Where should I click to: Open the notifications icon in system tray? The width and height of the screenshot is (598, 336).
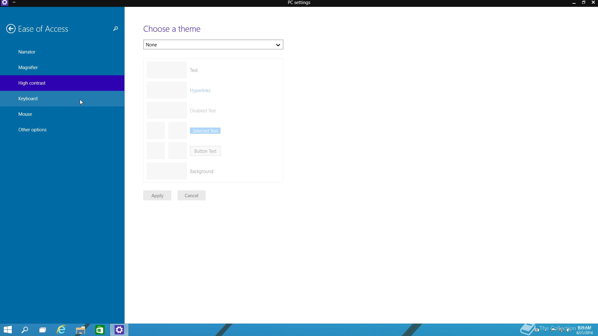click(x=537, y=330)
